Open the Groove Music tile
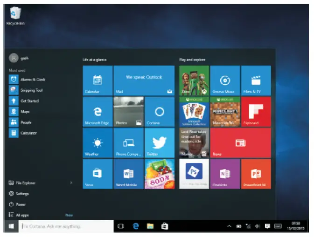Image resolution: width=314 pixels, height=237 pixels. point(225,81)
